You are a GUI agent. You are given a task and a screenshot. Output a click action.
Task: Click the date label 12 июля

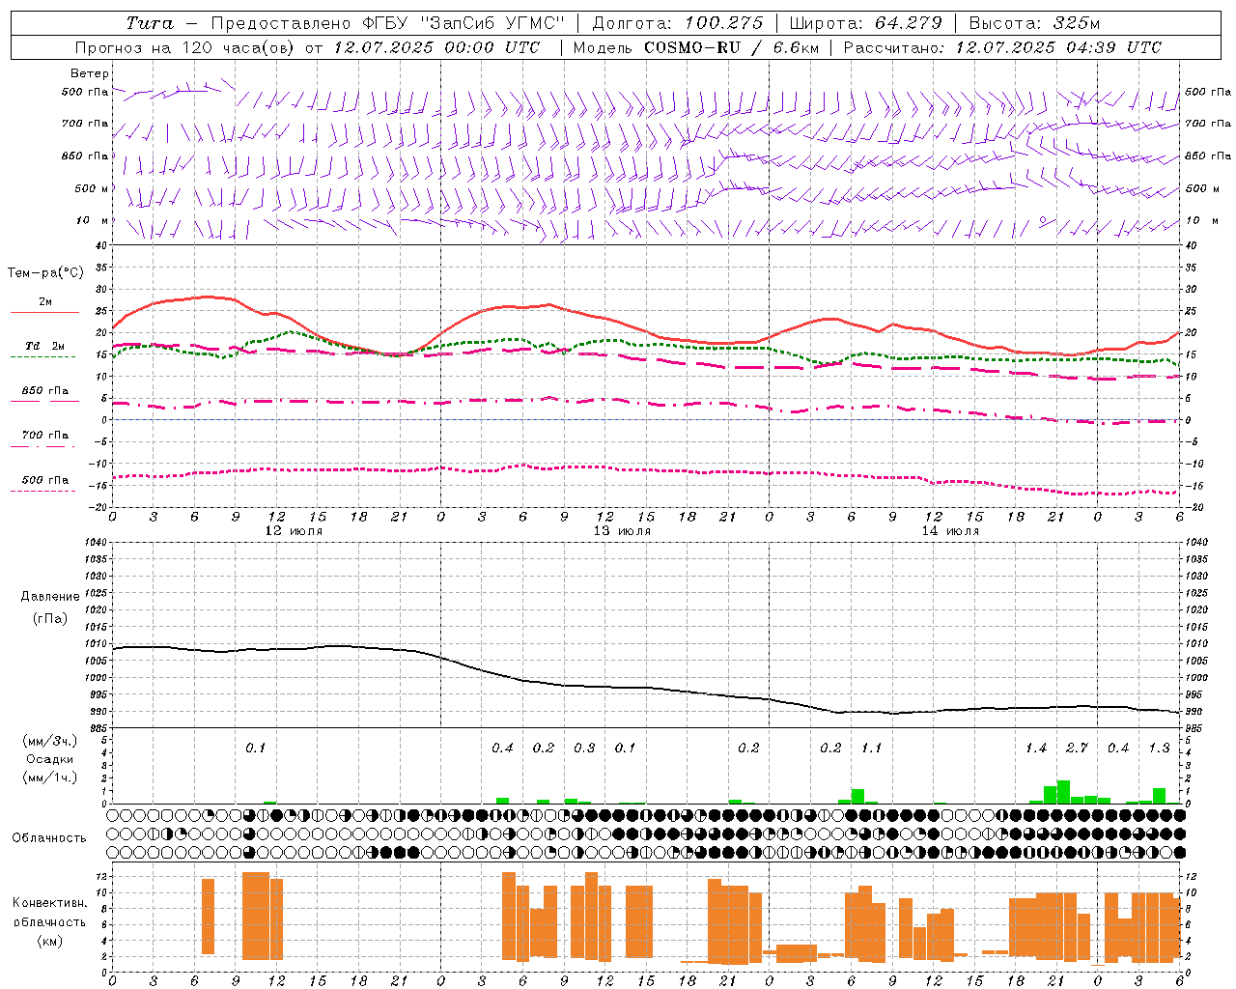(295, 531)
